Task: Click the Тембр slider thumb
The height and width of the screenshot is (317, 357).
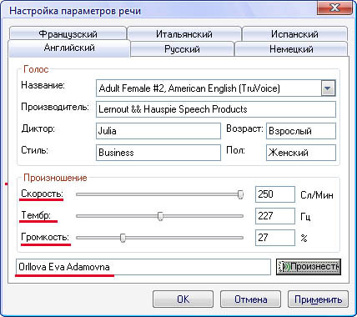Action: [x=160, y=216]
